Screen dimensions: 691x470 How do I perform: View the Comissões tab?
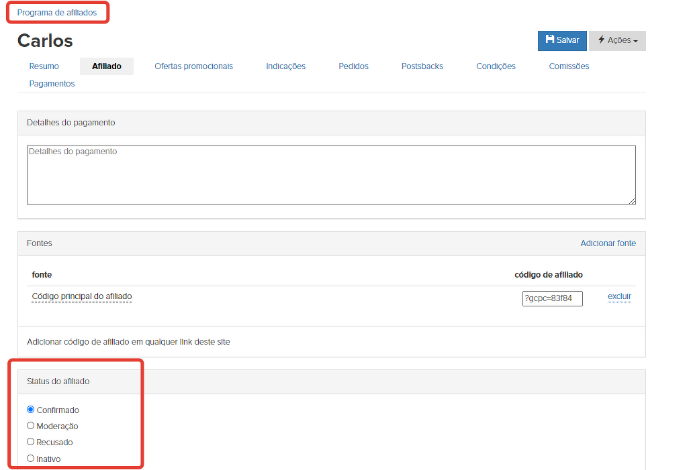pyautogui.click(x=569, y=66)
